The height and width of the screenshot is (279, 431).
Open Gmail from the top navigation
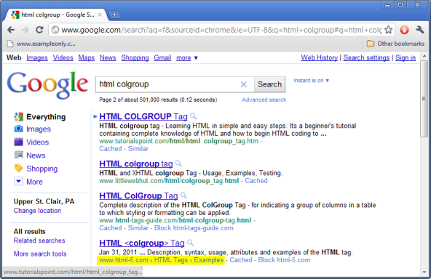(162, 58)
